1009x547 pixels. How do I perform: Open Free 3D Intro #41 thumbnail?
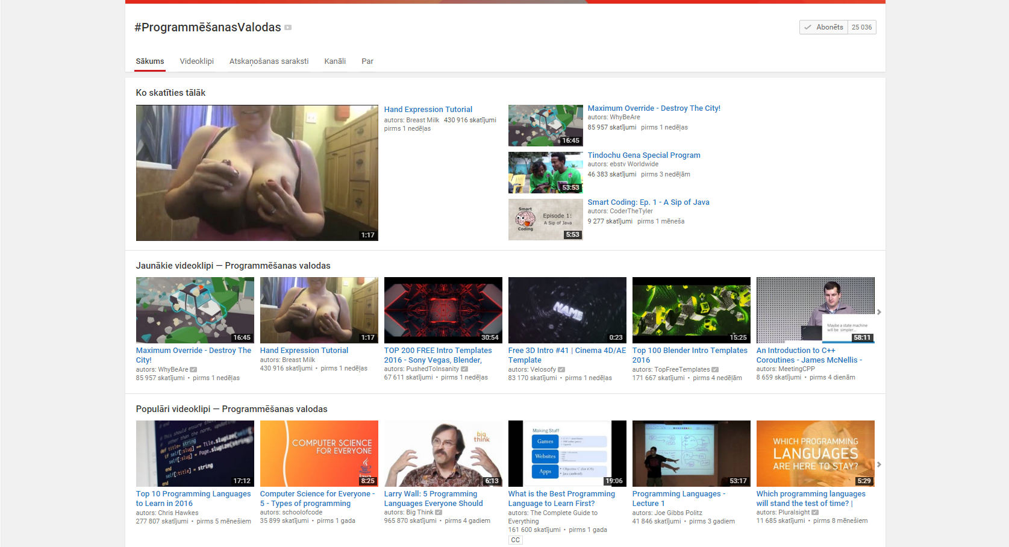tap(567, 310)
